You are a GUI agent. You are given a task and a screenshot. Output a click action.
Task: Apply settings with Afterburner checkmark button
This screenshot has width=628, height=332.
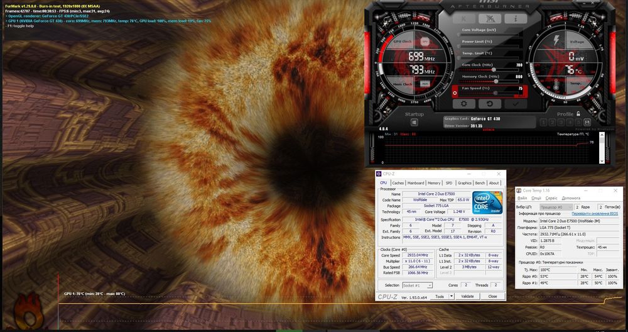(x=516, y=104)
